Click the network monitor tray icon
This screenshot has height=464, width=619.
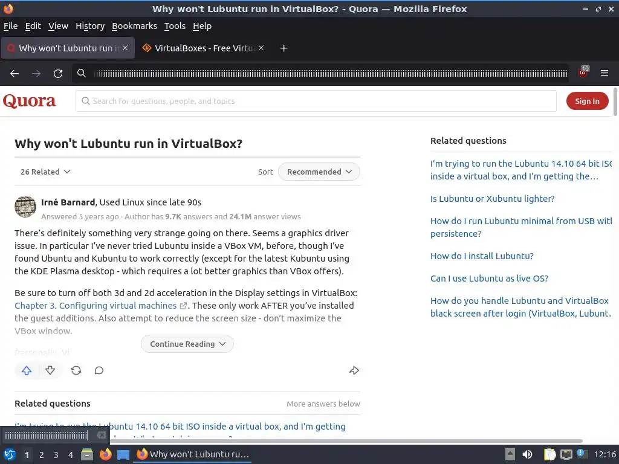566,454
